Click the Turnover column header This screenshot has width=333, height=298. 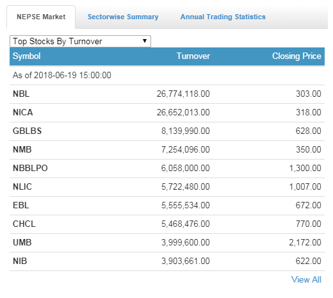point(193,56)
